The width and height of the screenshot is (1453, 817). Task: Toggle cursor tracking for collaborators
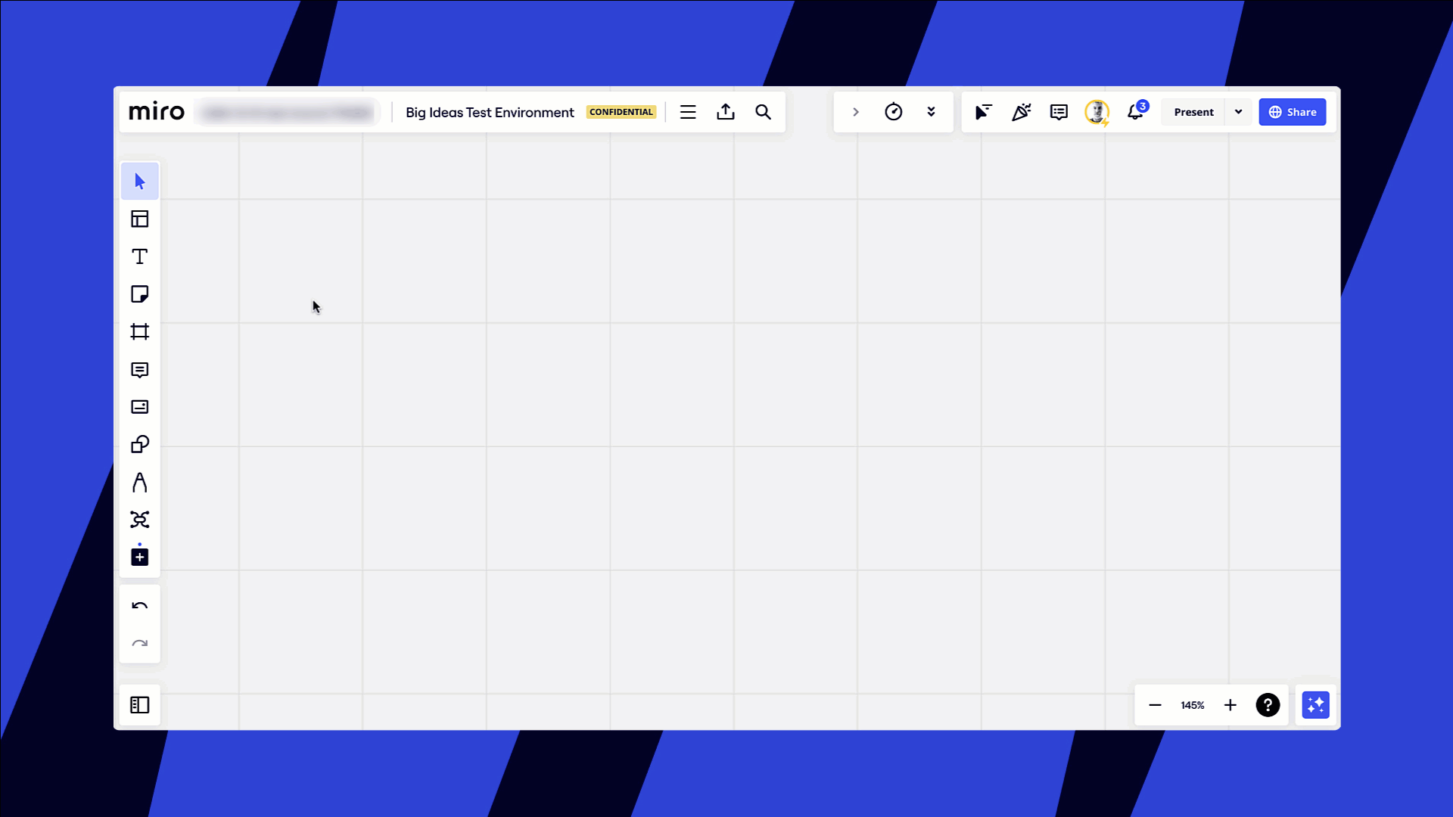click(x=982, y=111)
